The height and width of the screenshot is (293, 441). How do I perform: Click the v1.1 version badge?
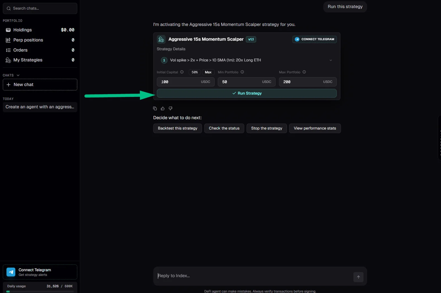click(x=251, y=39)
